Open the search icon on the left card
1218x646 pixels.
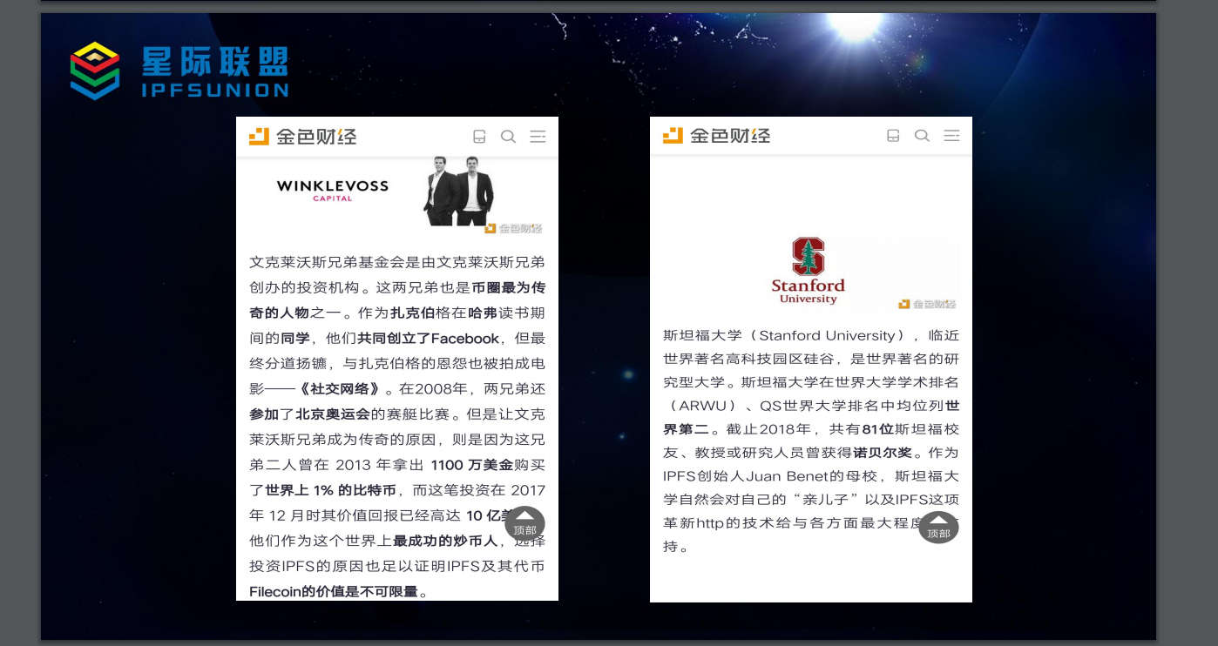click(509, 137)
